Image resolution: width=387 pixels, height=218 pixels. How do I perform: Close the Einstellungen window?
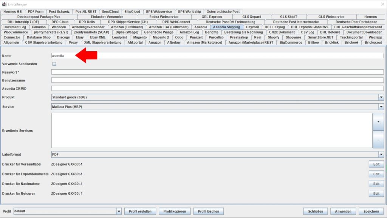coord(382,4)
